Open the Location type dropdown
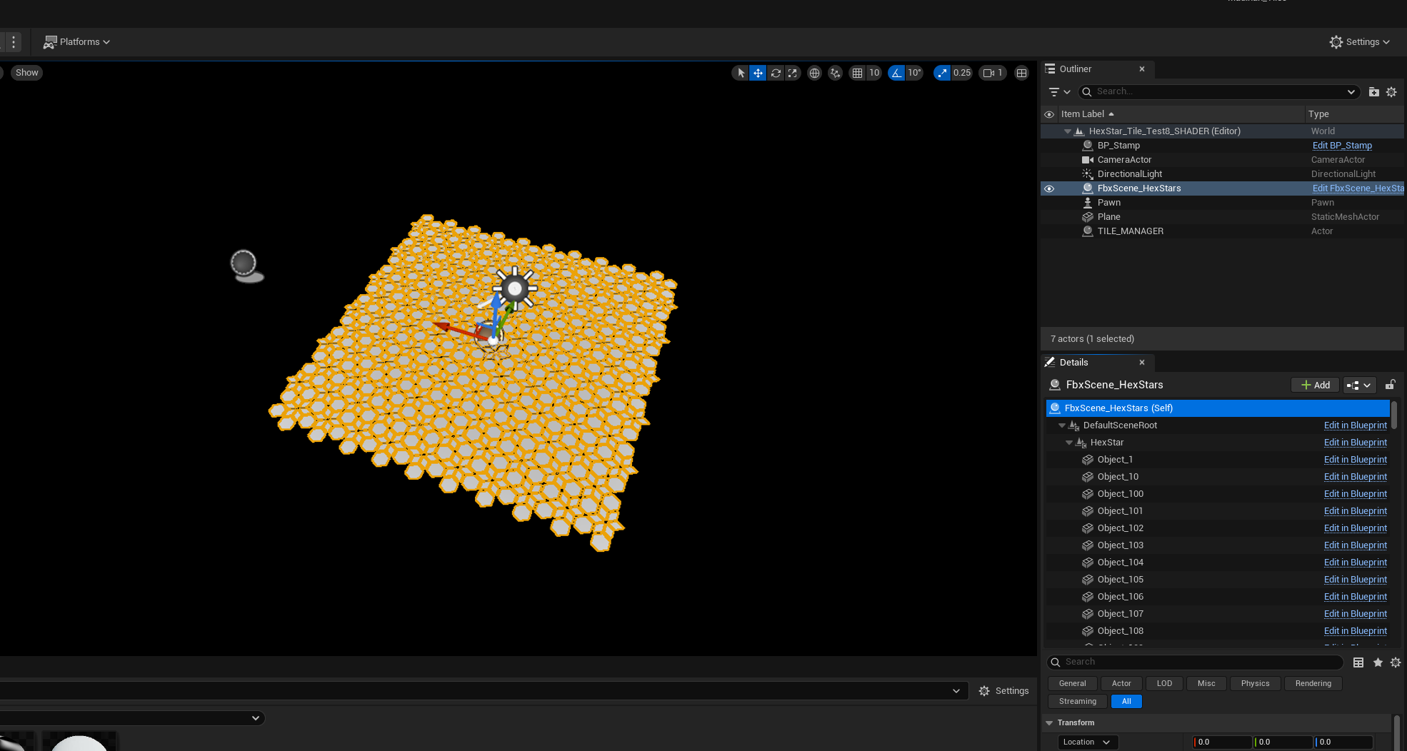This screenshot has width=1407, height=751. pyautogui.click(x=1086, y=742)
